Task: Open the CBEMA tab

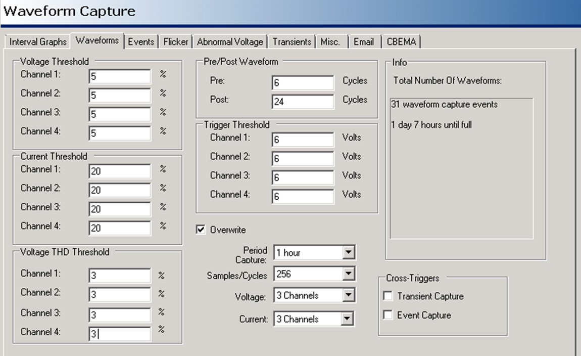Action: (x=401, y=42)
